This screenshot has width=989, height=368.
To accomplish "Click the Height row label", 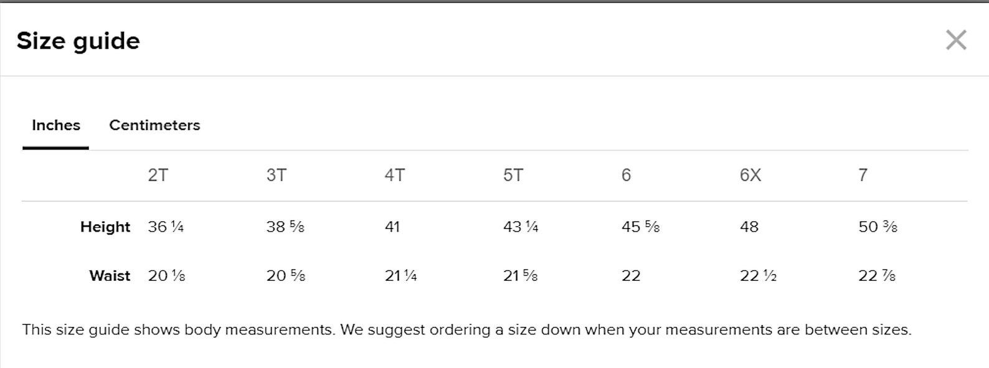I will pyautogui.click(x=105, y=227).
